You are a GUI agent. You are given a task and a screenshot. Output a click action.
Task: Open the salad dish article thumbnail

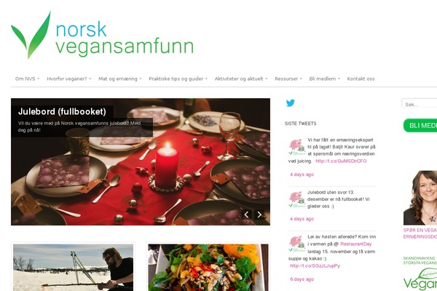tap(208, 268)
